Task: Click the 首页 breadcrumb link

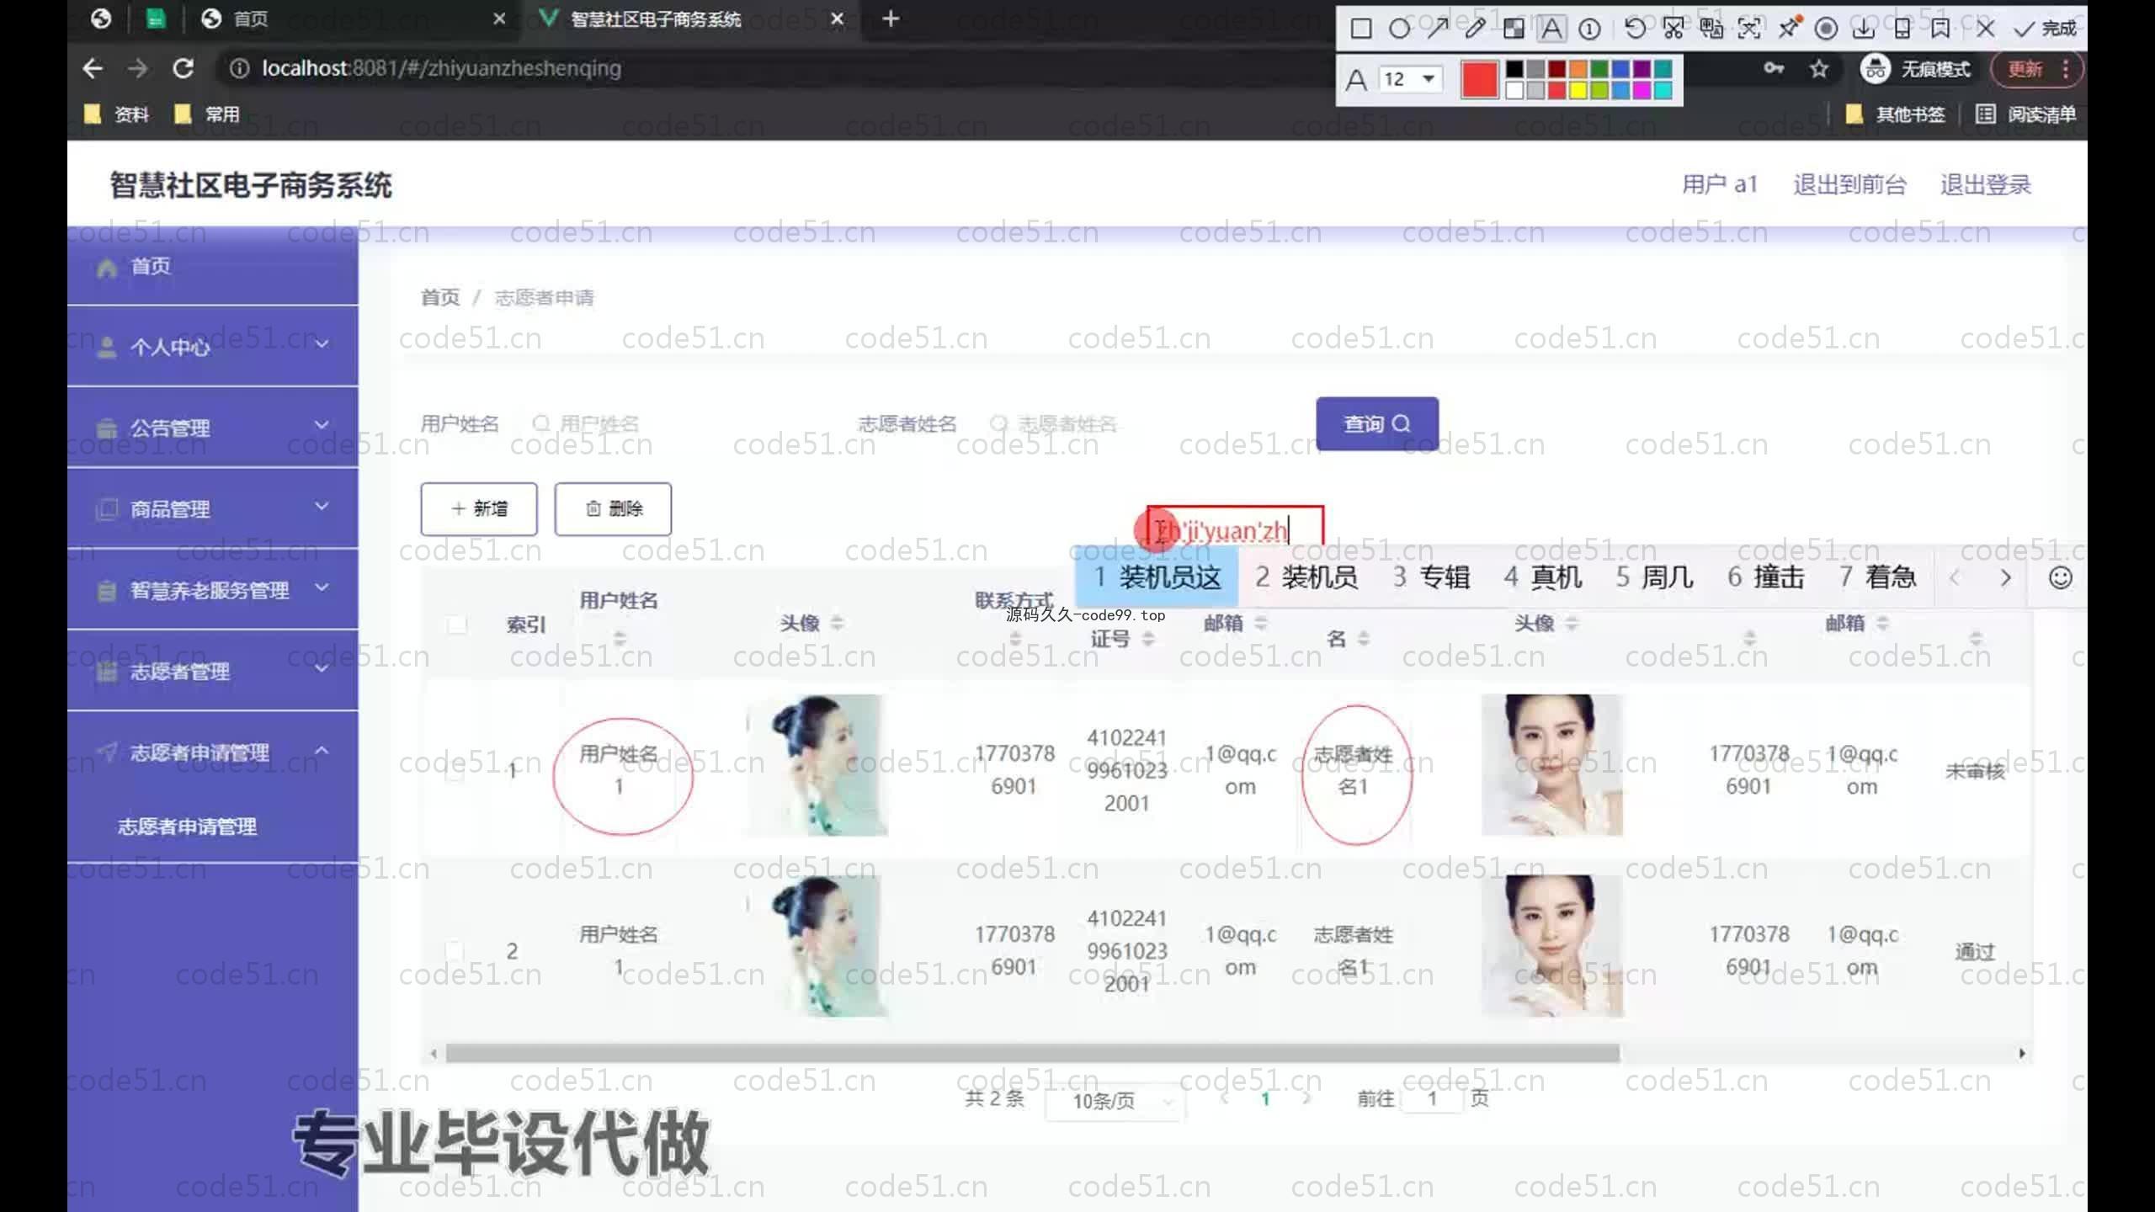Action: pos(440,297)
